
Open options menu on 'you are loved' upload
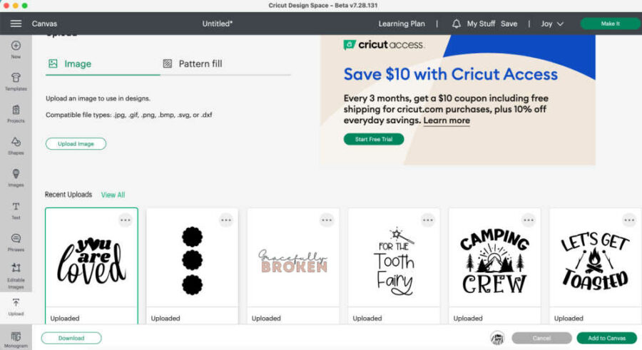click(x=126, y=220)
